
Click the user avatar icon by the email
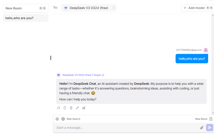click(x=206, y=50)
